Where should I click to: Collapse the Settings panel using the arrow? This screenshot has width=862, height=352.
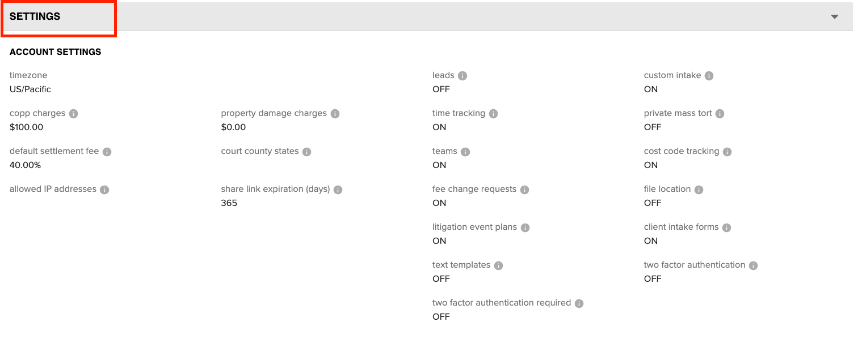click(835, 16)
